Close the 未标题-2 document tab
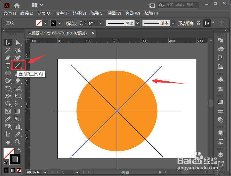 coord(93,33)
